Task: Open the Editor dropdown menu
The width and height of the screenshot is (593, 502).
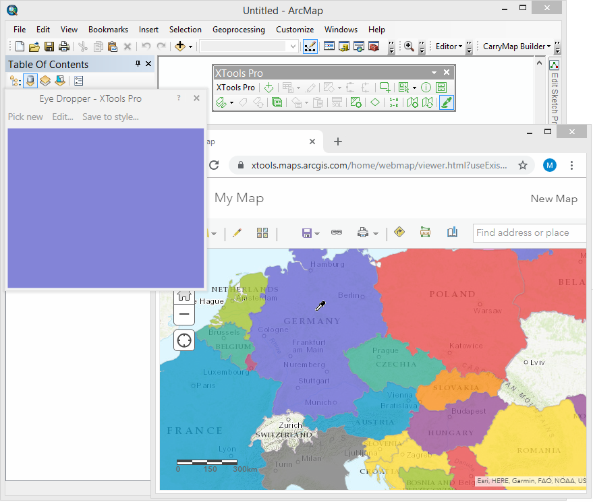Action: 449,46
